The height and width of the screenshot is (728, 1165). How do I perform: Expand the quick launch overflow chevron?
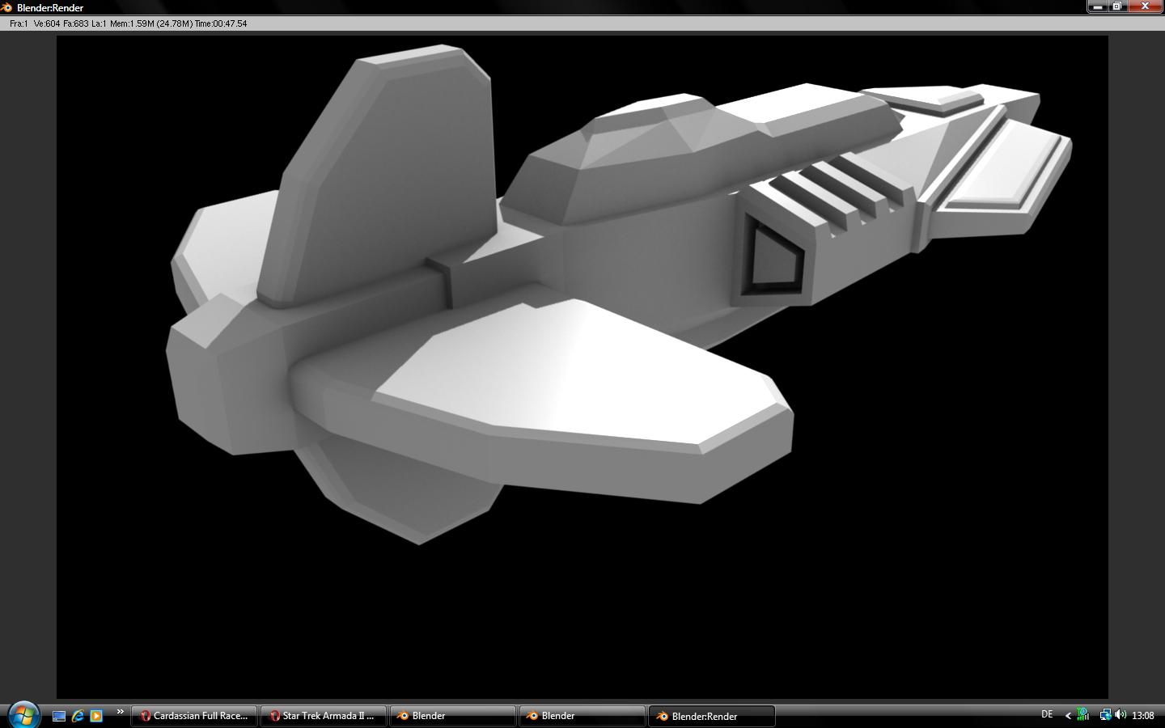[120, 712]
